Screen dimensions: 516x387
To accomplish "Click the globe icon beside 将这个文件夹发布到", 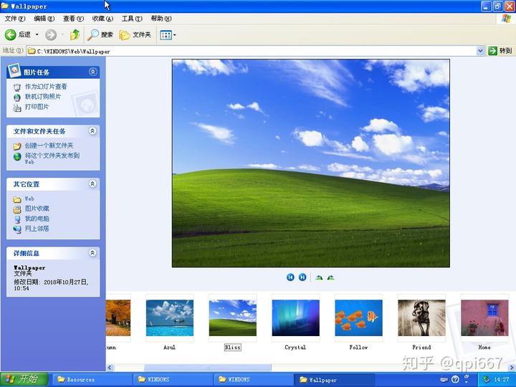I will point(17,156).
